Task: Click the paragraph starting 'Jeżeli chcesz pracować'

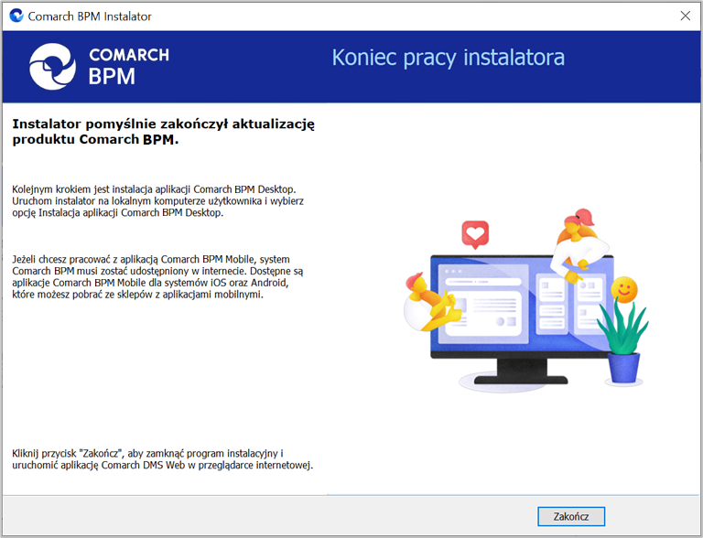Action: (157, 276)
